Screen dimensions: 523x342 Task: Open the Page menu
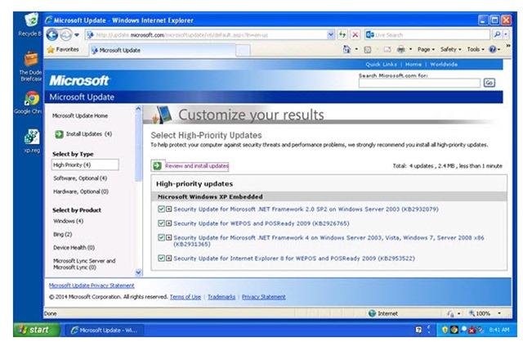tap(426, 49)
